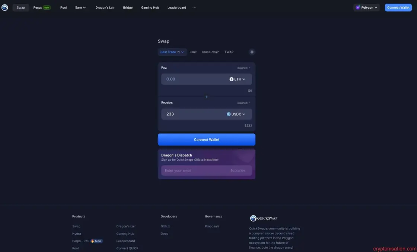Open the USDC token selector chevron
417x252 pixels.
click(x=244, y=114)
